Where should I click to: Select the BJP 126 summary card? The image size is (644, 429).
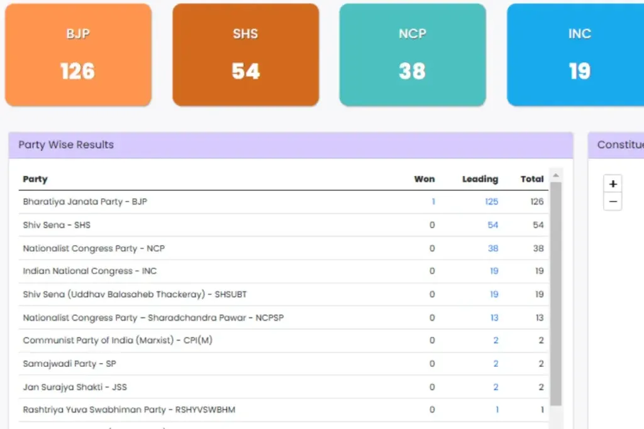(78, 55)
